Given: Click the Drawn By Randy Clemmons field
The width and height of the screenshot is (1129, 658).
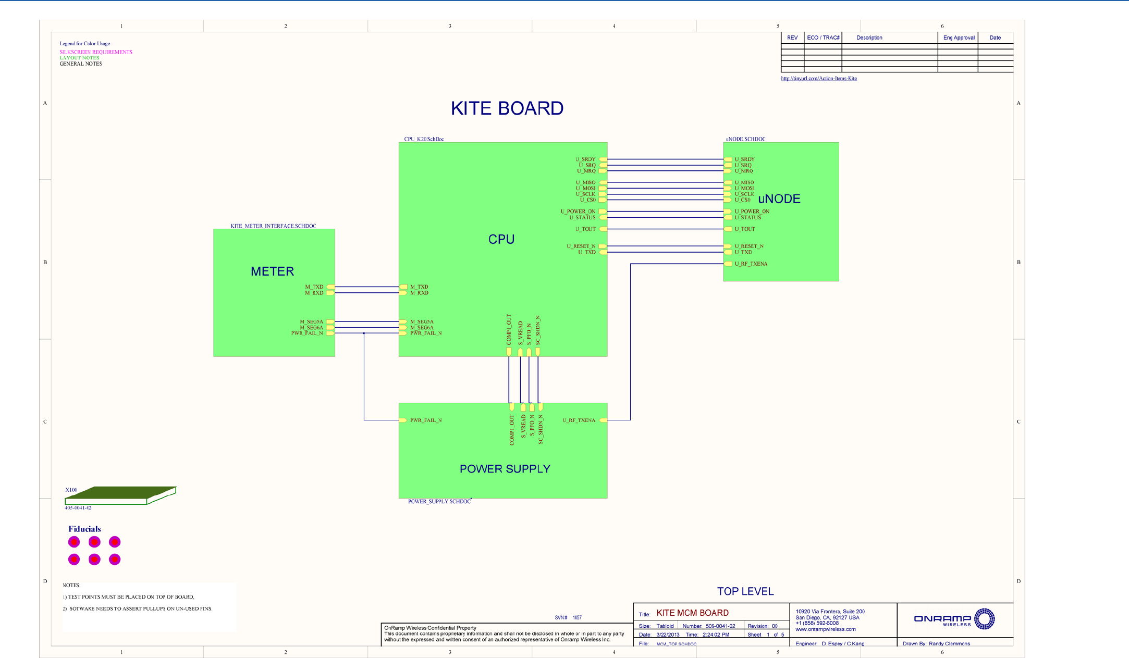Looking at the screenshot, I should 936,644.
